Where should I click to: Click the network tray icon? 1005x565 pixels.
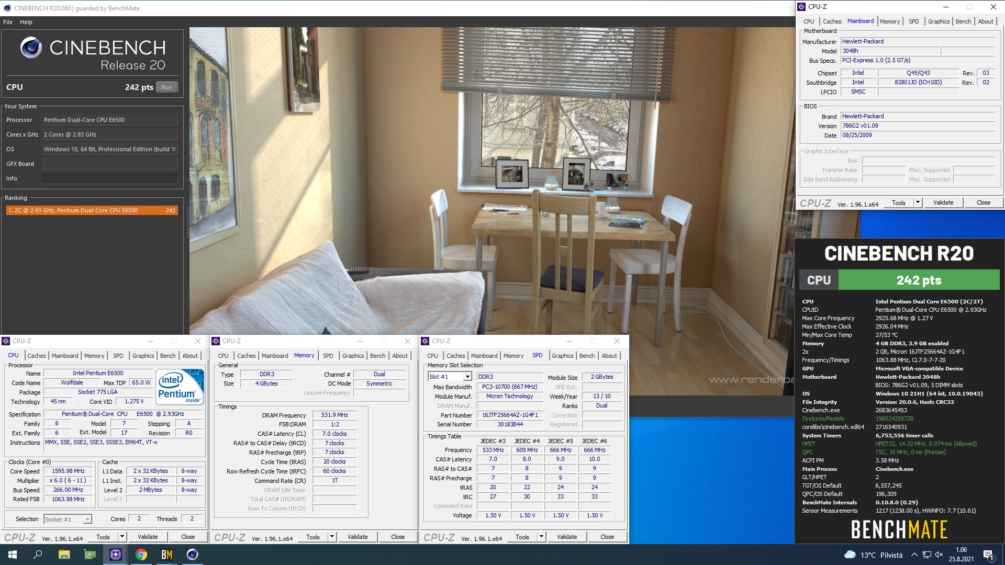pyautogui.click(x=926, y=555)
